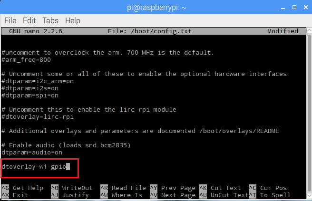Open the File menu
The height and width of the screenshot is (201, 312).
click(x=10, y=20)
